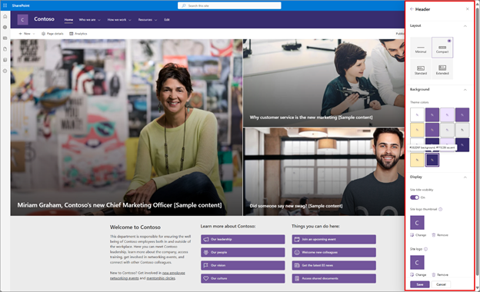The width and height of the screenshot is (480, 292).
Task: Click the Save button in Header panel
Action: pyautogui.click(x=420, y=284)
